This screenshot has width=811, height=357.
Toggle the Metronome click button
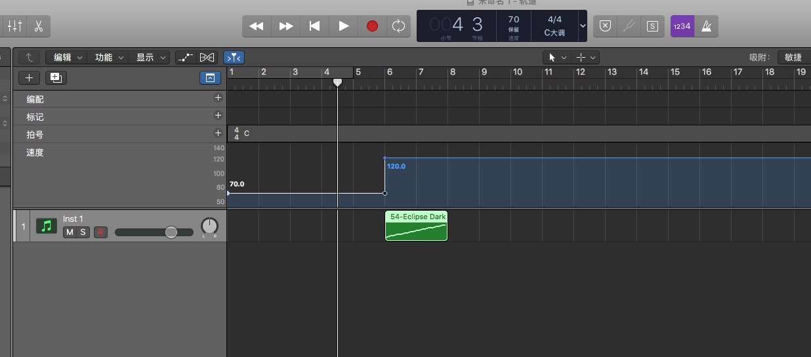[x=707, y=26]
